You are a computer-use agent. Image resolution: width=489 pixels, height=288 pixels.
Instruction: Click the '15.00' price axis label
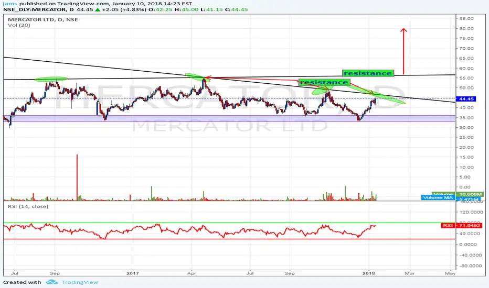466,157
